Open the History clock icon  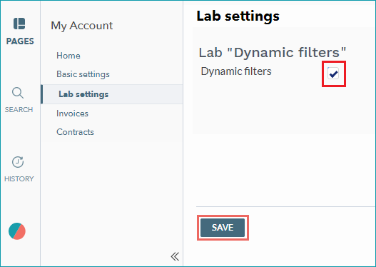click(x=18, y=162)
